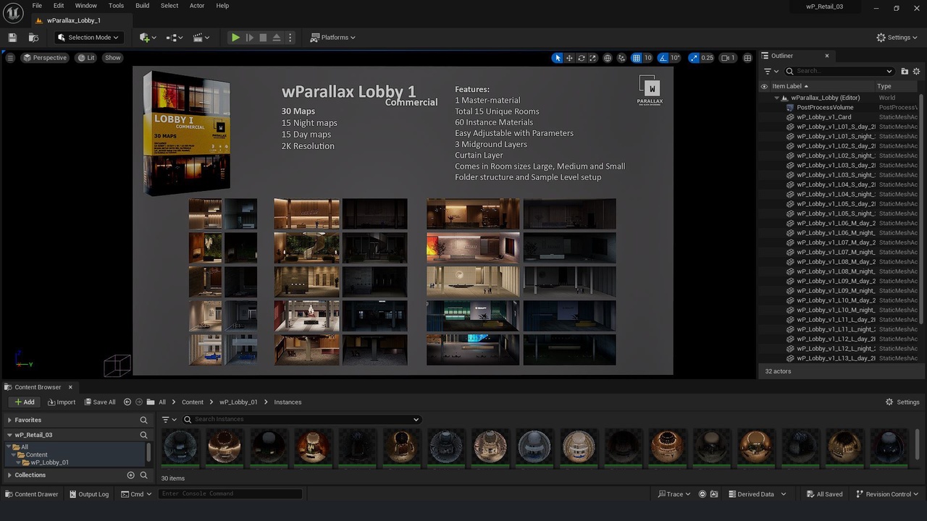The height and width of the screenshot is (521, 927).
Task: Open the Settings dropdown in main toolbar
Action: coord(897,38)
